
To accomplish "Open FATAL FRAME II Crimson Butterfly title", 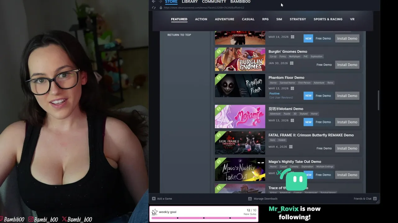I will tap(311, 135).
